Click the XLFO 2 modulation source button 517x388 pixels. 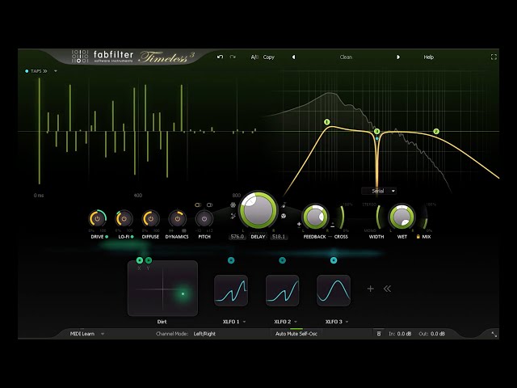click(282, 260)
